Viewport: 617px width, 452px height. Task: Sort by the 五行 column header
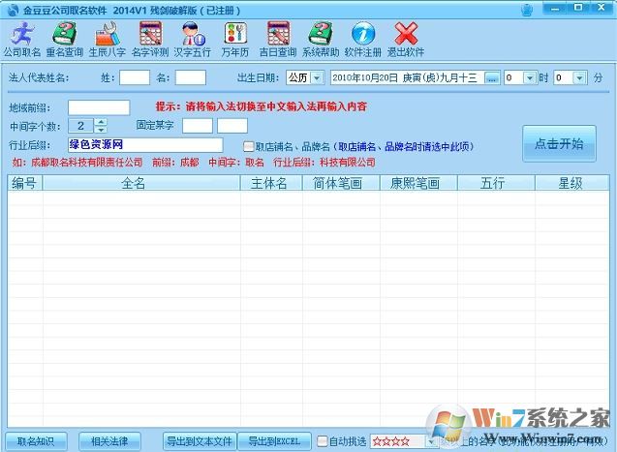coord(496,183)
